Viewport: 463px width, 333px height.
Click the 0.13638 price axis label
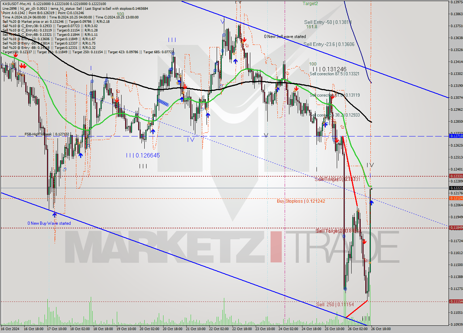(x=456, y=38)
